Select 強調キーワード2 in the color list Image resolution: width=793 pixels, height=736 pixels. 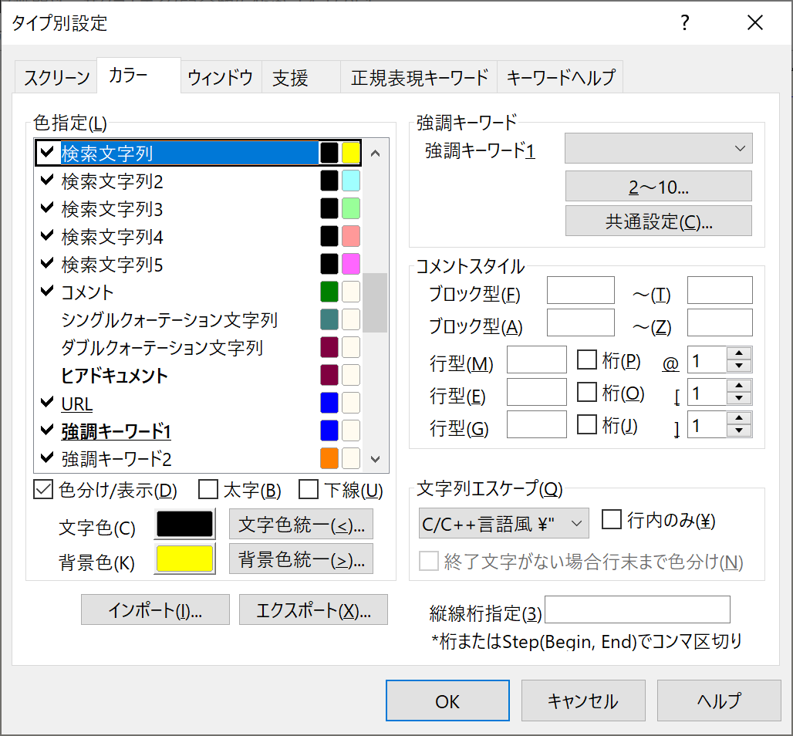coord(197,459)
